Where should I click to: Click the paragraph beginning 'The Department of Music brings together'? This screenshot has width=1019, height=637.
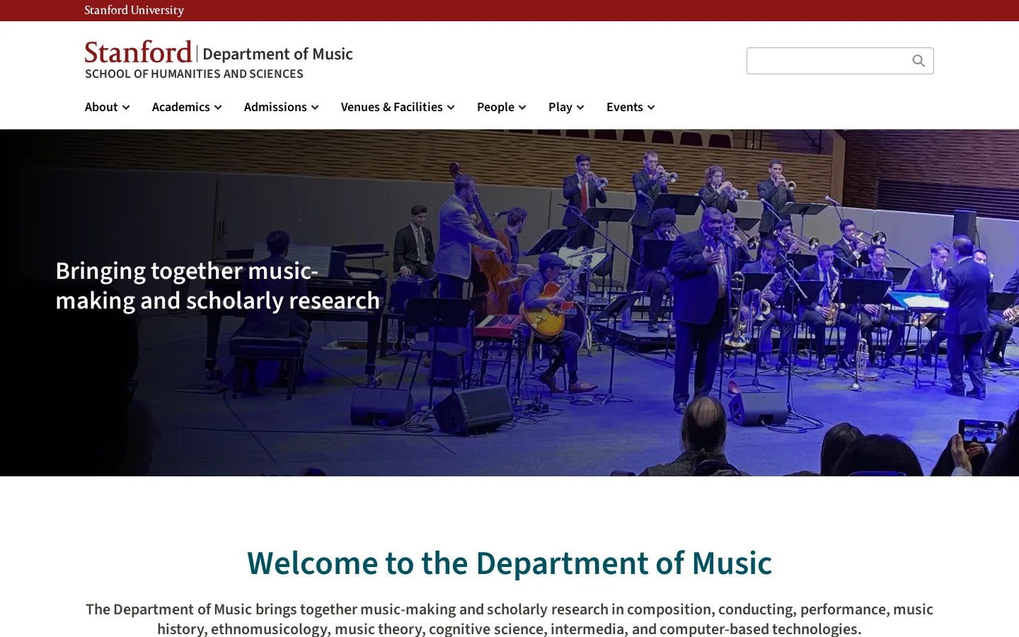pos(509,619)
